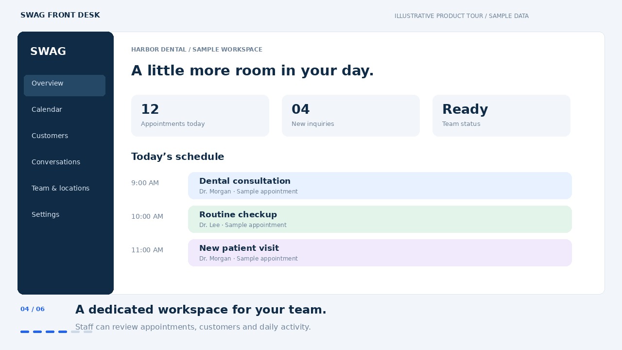
Task: Open the New patient visit appointment
Action: [380, 253]
